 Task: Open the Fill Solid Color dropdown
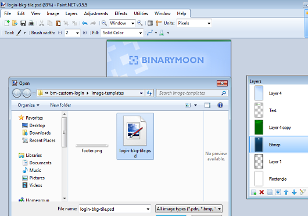[141, 33]
